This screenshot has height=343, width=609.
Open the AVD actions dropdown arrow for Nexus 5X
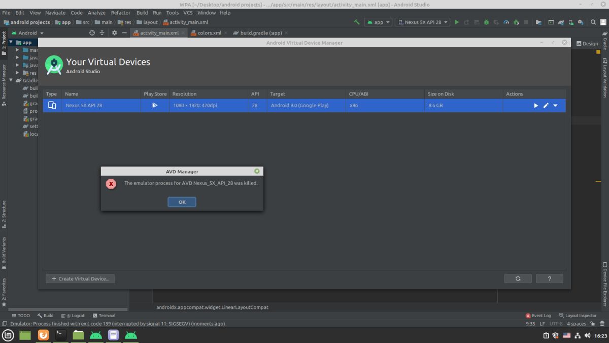555,105
